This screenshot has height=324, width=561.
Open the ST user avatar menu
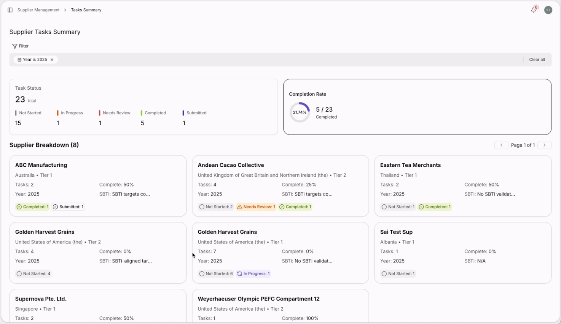548,10
